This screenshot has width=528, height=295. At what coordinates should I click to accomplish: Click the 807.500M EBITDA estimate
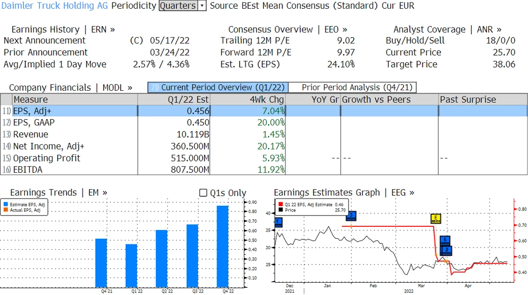coord(190,169)
